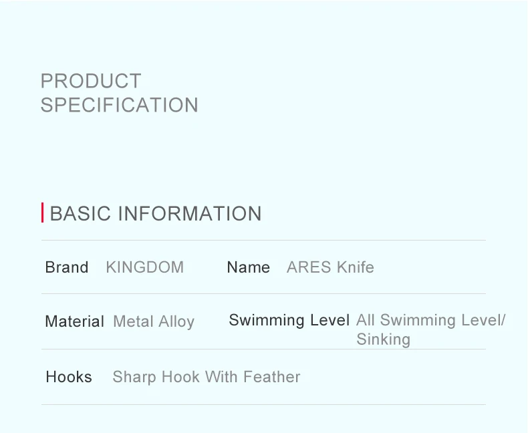Select the Brand label
The image size is (528, 433).
coord(67,267)
